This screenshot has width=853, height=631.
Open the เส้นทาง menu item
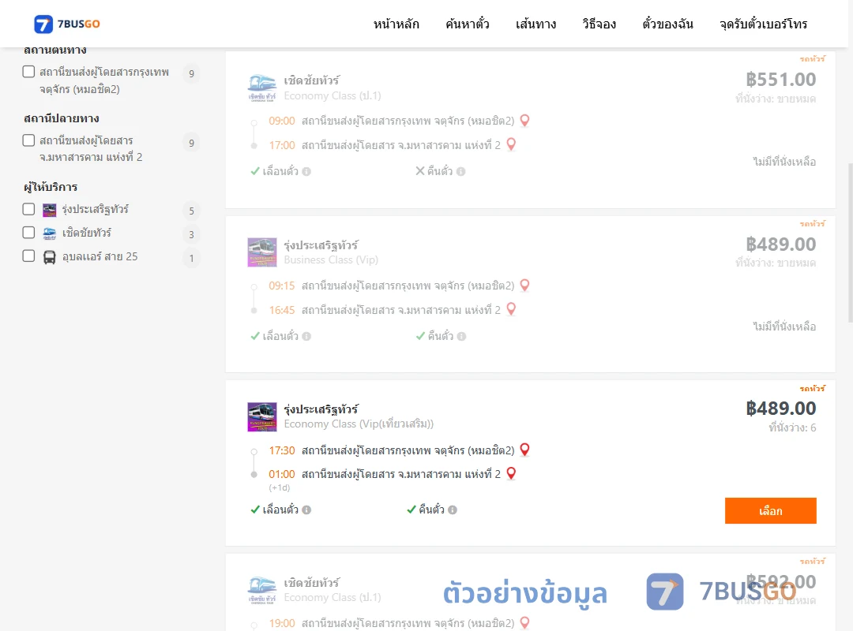[535, 24]
